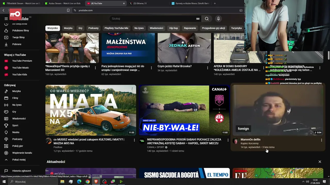This screenshot has height=185, width=330.
Task: Show hidden system tray icons chevron
Action: pyautogui.click(x=303, y=182)
